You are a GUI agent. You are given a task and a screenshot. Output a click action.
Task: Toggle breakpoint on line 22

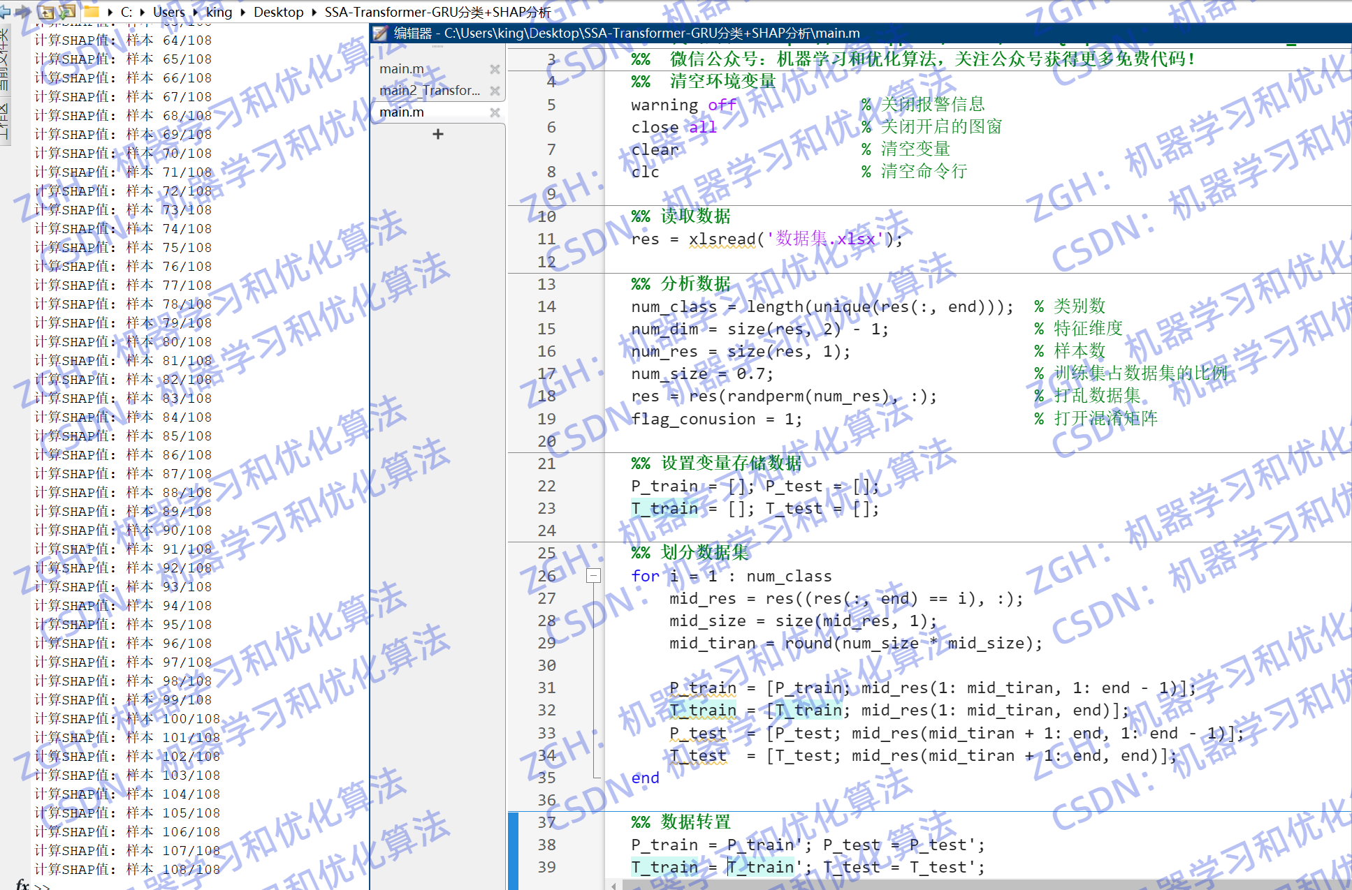tap(547, 486)
